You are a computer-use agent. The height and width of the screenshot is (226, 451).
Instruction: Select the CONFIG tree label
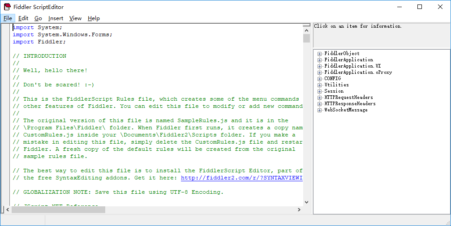tap(332, 78)
